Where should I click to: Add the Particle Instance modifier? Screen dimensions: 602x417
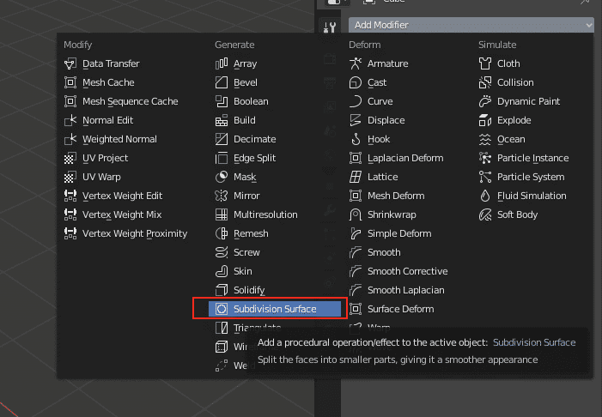click(524, 158)
